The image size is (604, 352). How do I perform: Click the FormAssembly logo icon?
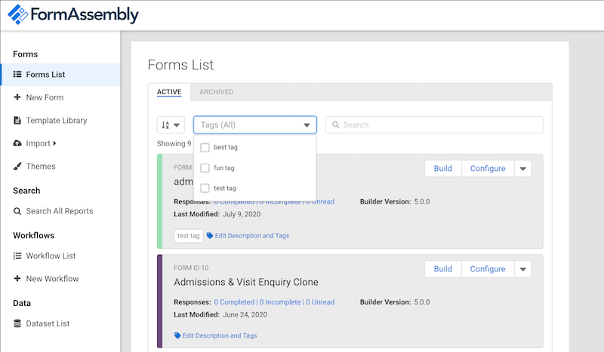(17, 14)
